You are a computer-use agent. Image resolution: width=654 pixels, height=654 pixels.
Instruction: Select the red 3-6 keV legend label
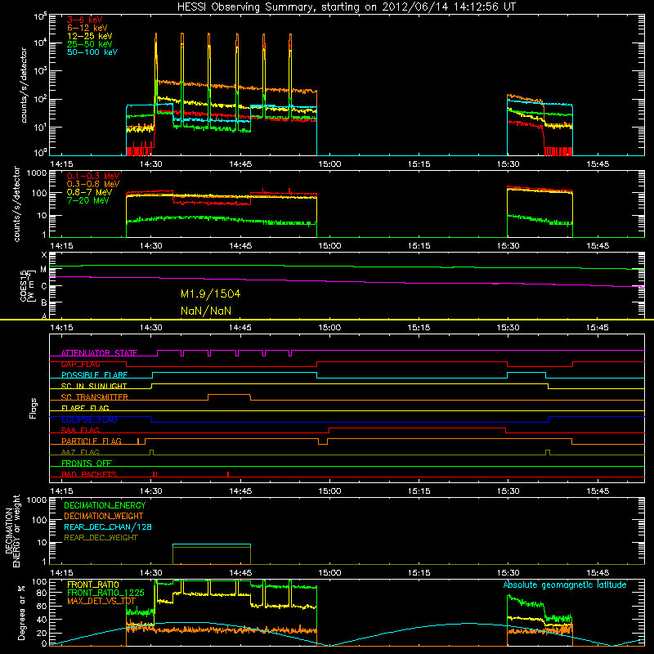click(x=85, y=20)
